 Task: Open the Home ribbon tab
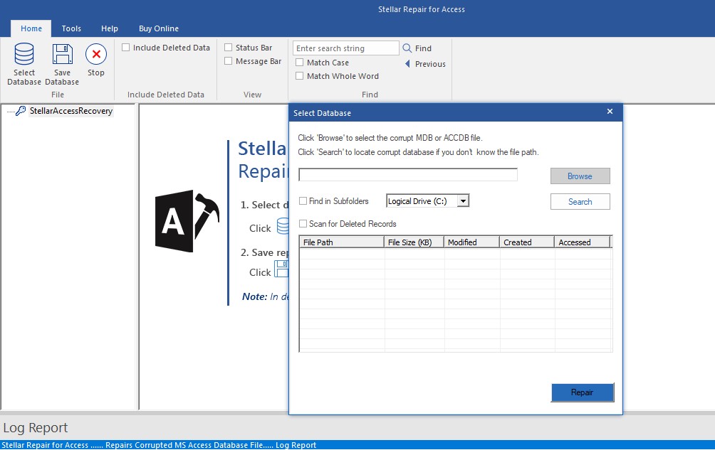[31, 28]
